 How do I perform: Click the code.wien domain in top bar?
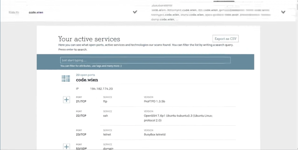point(36,12)
